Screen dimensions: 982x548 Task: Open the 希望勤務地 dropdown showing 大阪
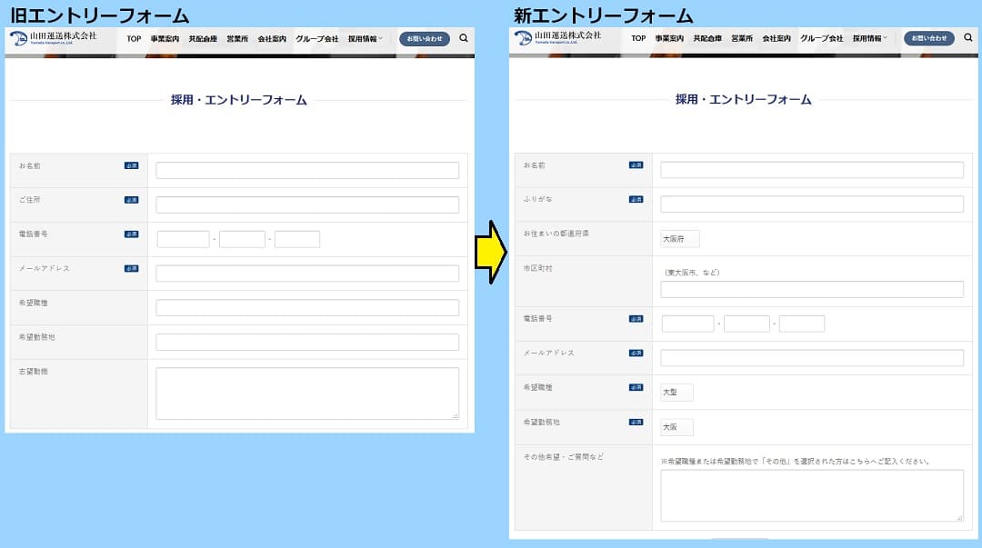pos(676,427)
